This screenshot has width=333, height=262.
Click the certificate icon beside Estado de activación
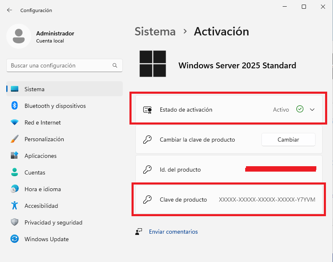(147, 110)
